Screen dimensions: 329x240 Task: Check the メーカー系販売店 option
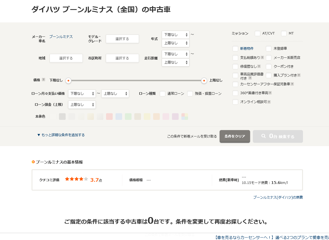[269, 57]
